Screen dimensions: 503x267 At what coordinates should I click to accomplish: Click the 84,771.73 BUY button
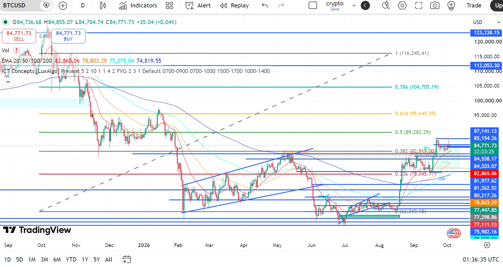(x=68, y=36)
